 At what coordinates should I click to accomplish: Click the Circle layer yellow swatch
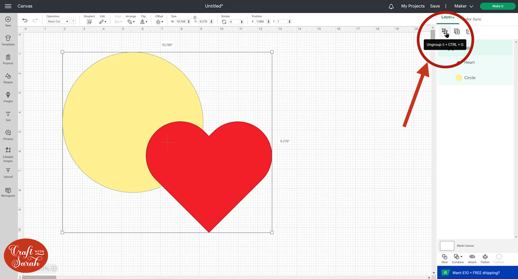(x=459, y=78)
